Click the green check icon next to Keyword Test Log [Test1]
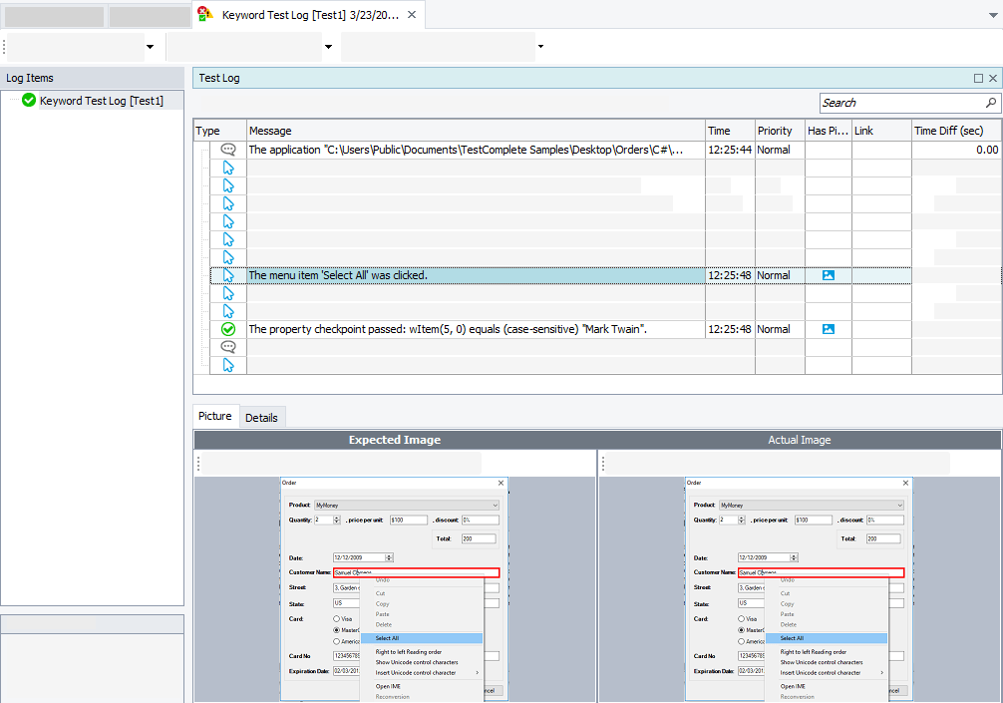 point(29,100)
